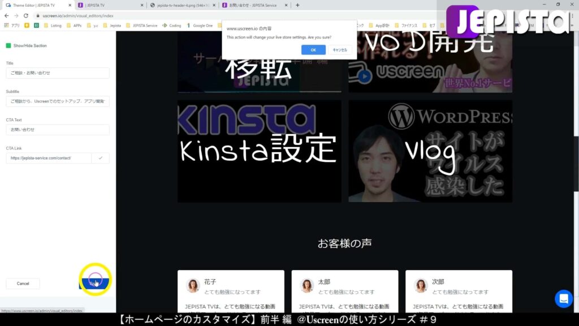The image size is (579, 326).
Task: Switch to the Theme Editor tab
Action: (x=37, y=5)
